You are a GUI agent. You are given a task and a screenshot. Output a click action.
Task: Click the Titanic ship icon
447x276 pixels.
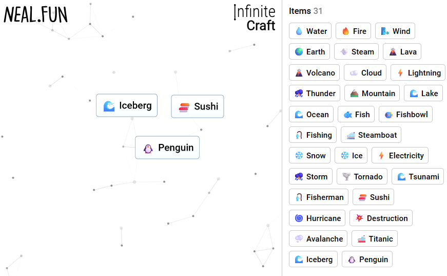[x=362, y=239]
